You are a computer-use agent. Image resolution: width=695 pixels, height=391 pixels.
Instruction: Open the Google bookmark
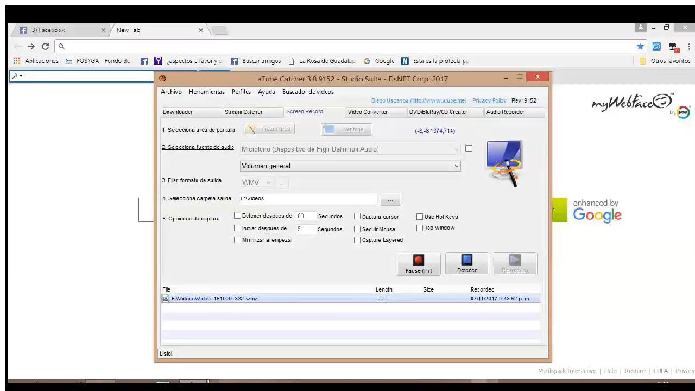click(379, 61)
